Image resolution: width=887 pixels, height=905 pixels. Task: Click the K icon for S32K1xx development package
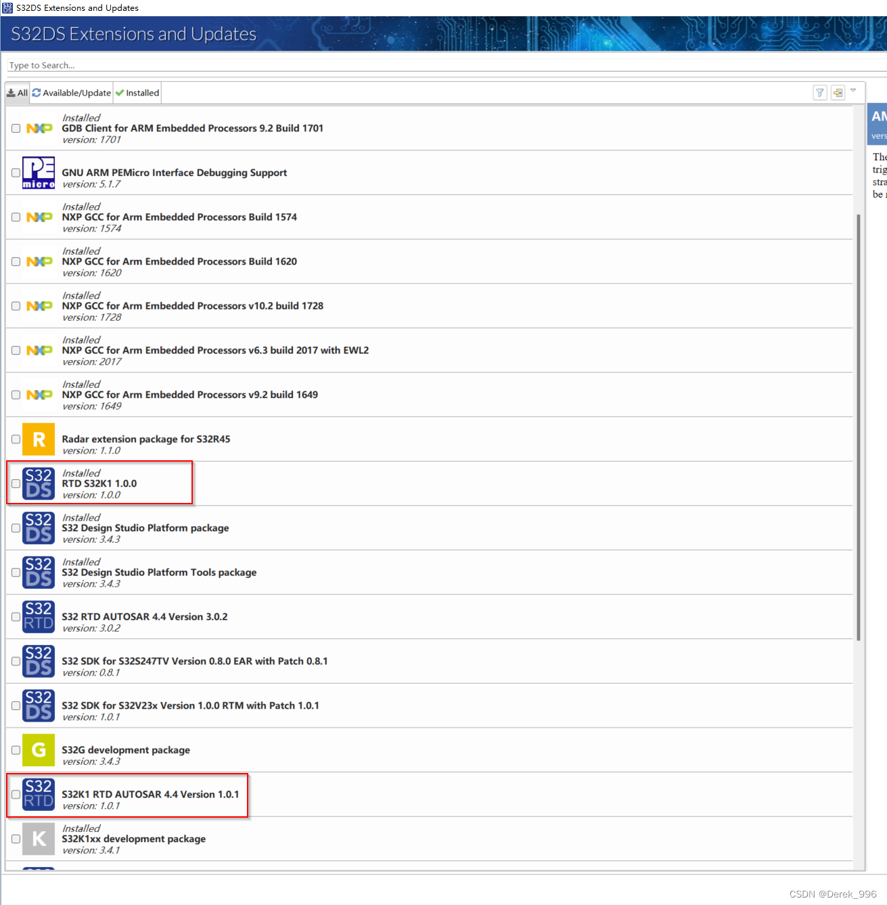coord(39,839)
